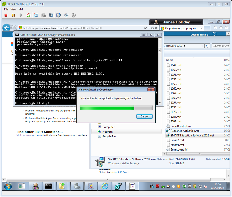This screenshot has height=197, width=232.
Task: Open Internet Explorer tools gear menu
Action: click(x=226, y=28)
